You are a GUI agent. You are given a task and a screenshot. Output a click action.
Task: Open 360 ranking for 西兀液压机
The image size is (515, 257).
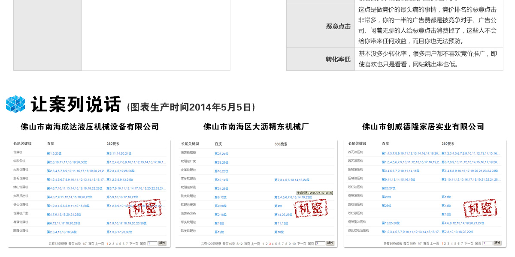tap(470, 162)
